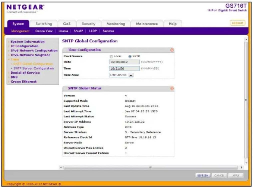Click the Last Attempt Status Success value
The width and height of the screenshot is (253, 187).
pyautogui.click(x=130, y=116)
